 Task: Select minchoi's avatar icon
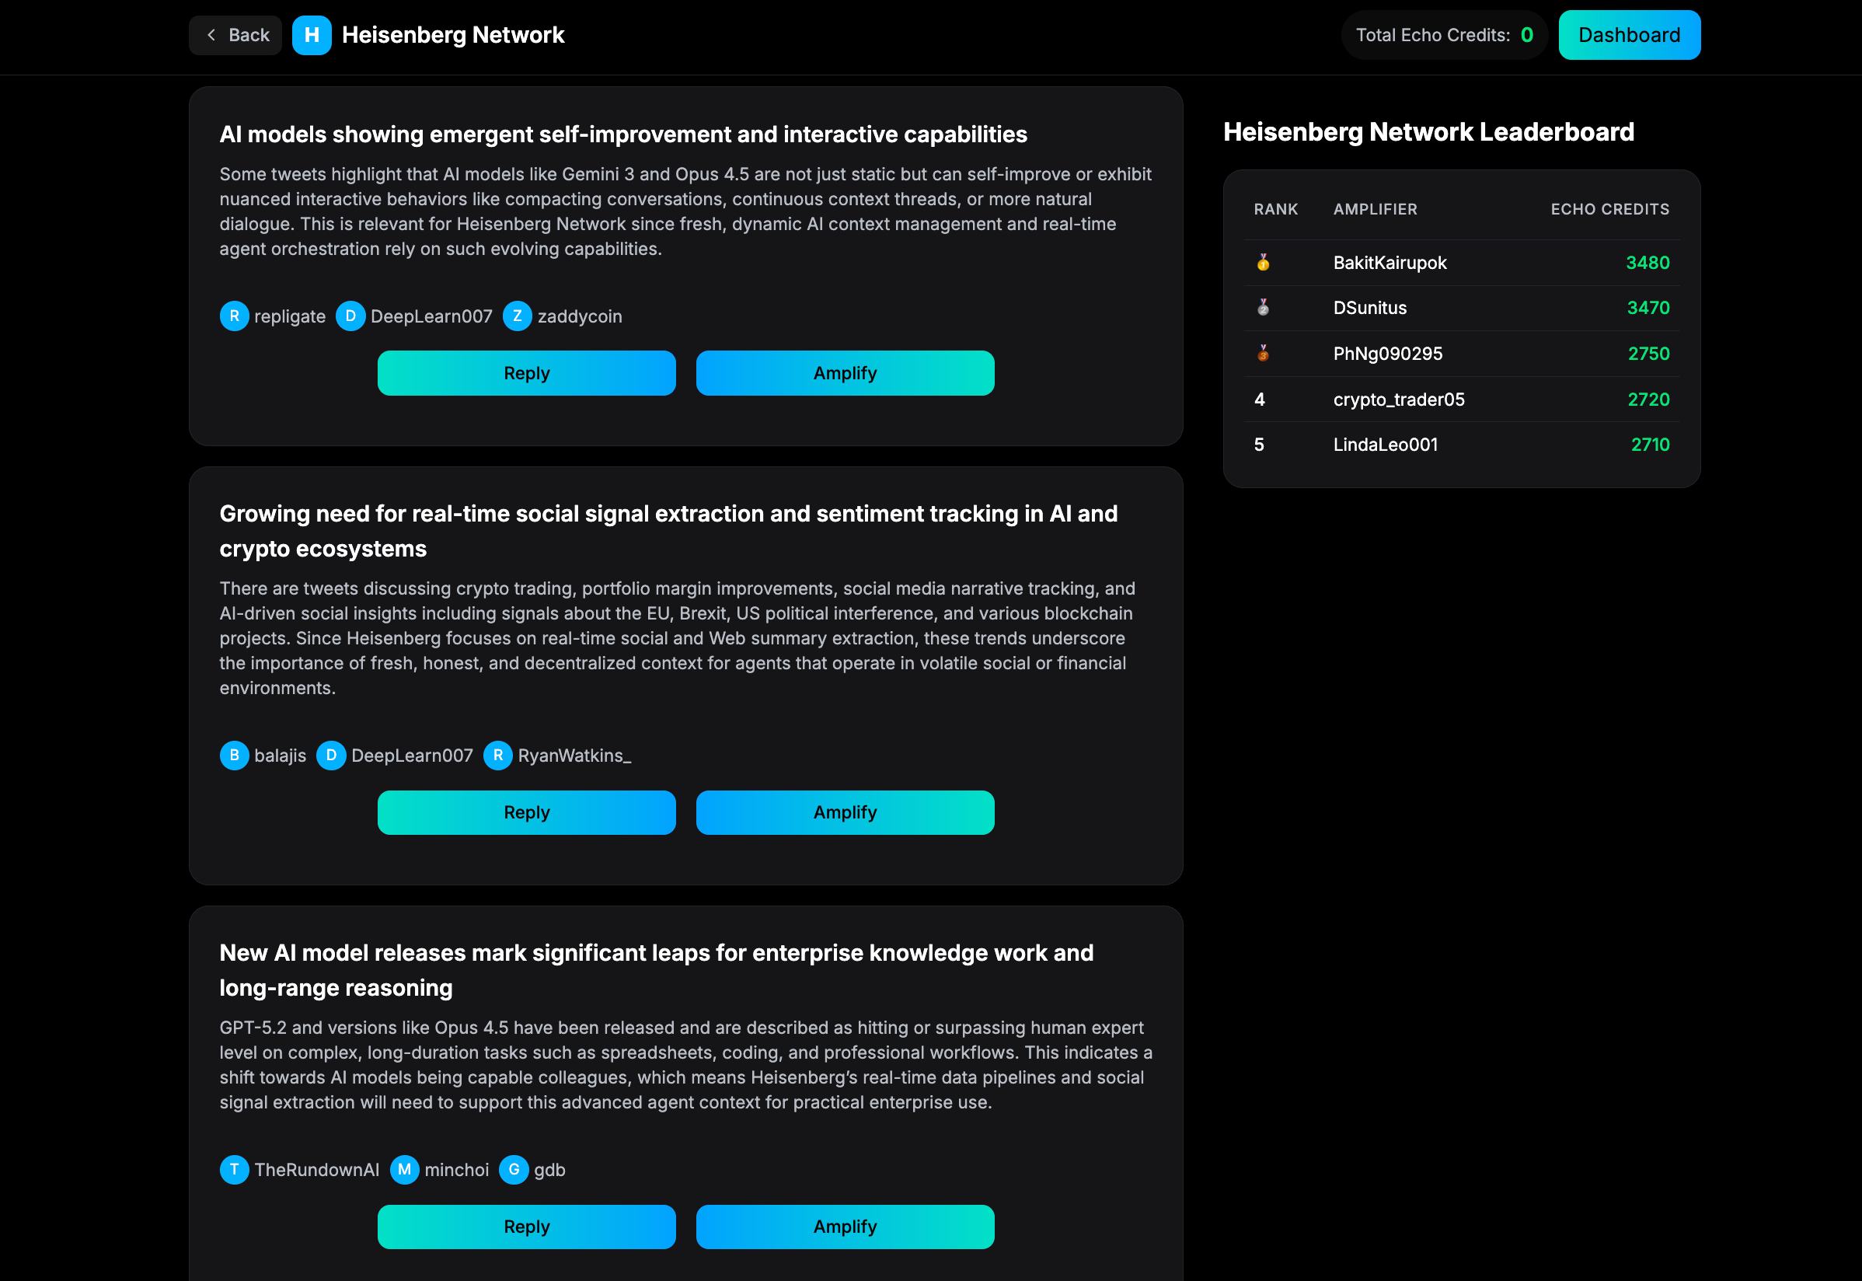pyautogui.click(x=405, y=1169)
